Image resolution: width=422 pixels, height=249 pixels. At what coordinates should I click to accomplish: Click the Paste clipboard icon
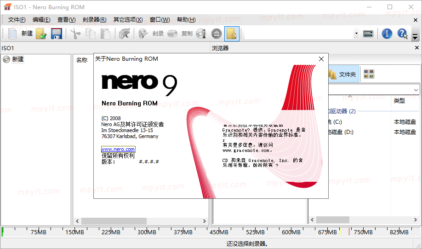tap(106, 34)
